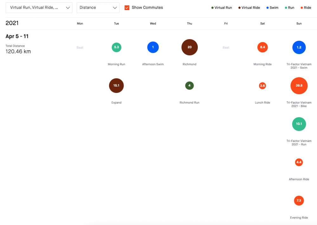This screenshot has width=317, height=225.
Task: Toggle Virtual Run in the legend
Action: [222, 8]
